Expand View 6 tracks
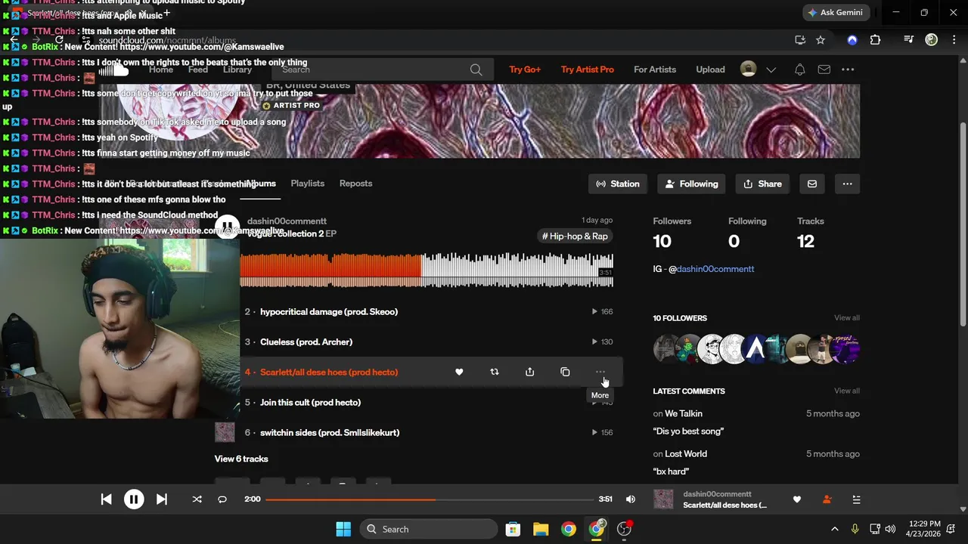This screenshot has height=544, width=968. (241, 459)
